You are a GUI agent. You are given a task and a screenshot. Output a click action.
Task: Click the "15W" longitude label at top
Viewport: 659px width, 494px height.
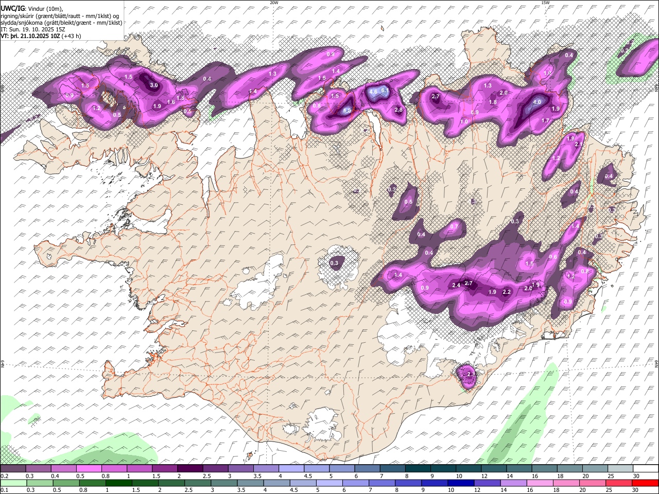(x=545, y=3)
